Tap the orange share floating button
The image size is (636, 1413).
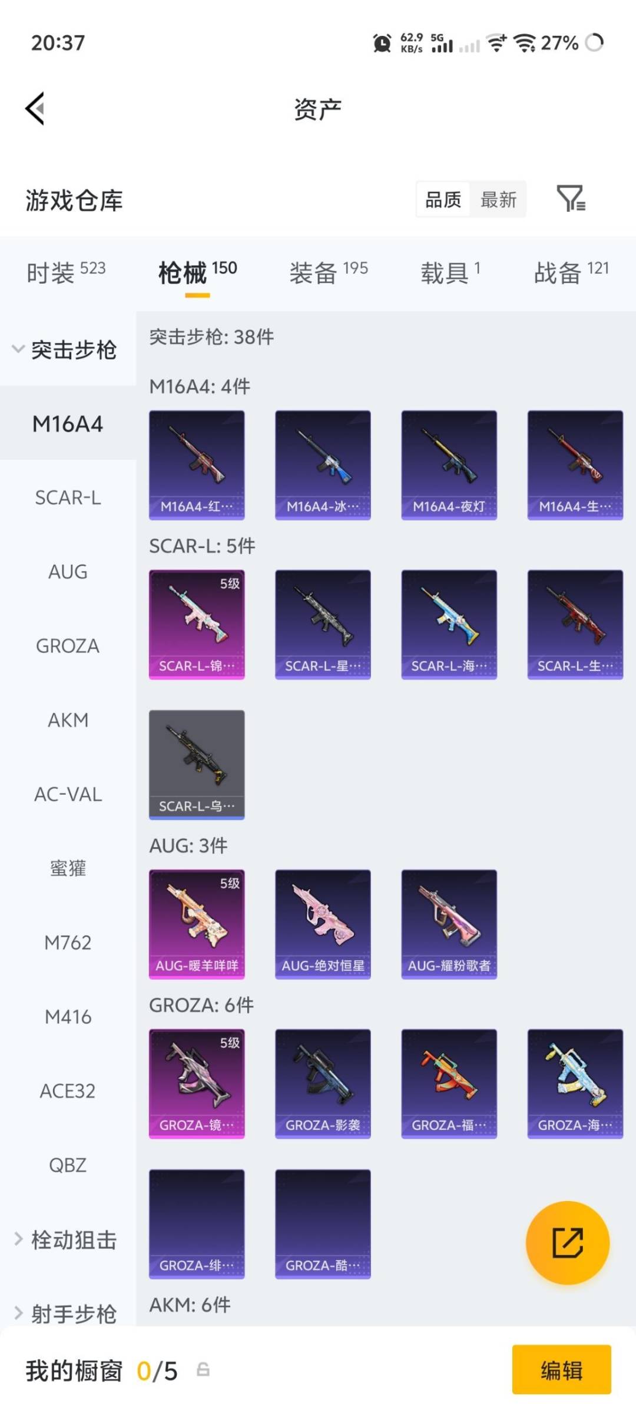[567, 1242]
